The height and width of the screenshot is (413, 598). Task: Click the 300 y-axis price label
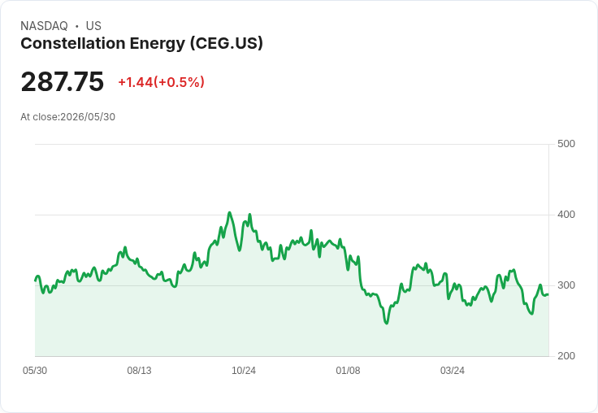566,285
